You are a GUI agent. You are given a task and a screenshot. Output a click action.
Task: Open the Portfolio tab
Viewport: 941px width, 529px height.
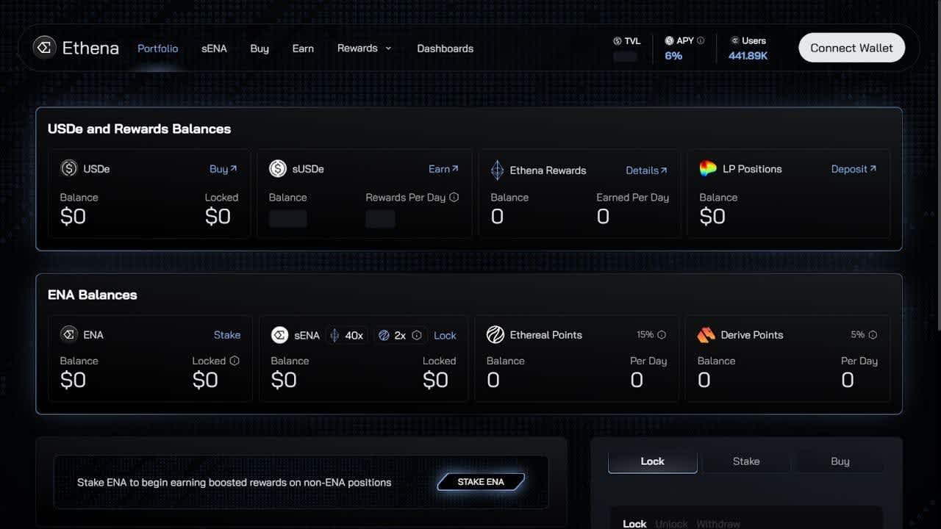(158, 48)
